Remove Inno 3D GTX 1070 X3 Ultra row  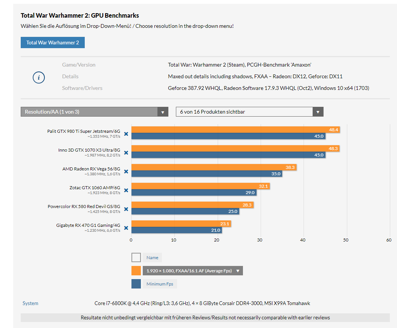[x=126, y=153]
